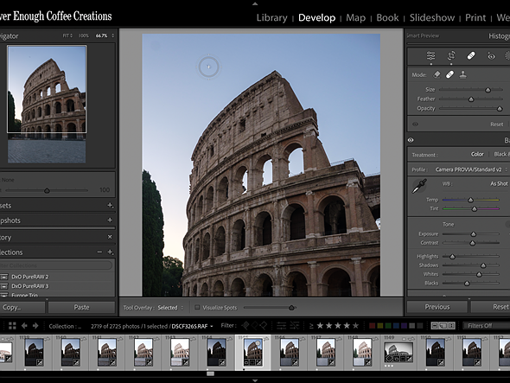Go forward with the right arrow

(35, 326)
